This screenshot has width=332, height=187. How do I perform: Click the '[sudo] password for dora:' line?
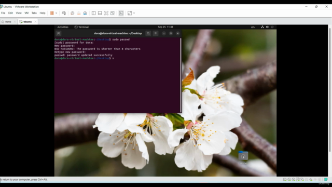pyautogui.click(x=74, y=43)
